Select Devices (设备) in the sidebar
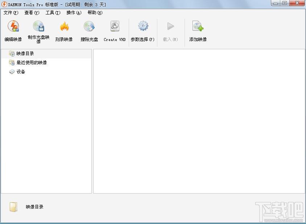This screenshot has width=306, height=224. click(21, 72)
